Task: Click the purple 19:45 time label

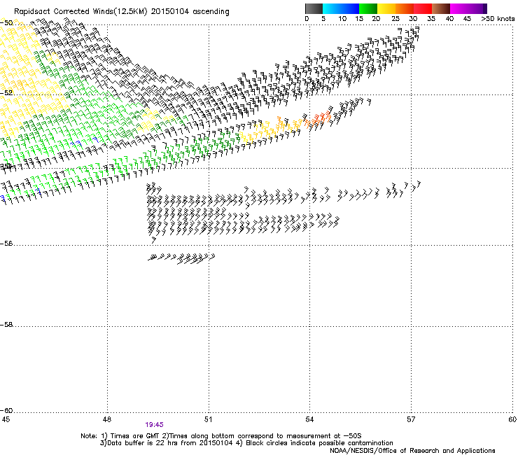Action: [x=154, y=425]
